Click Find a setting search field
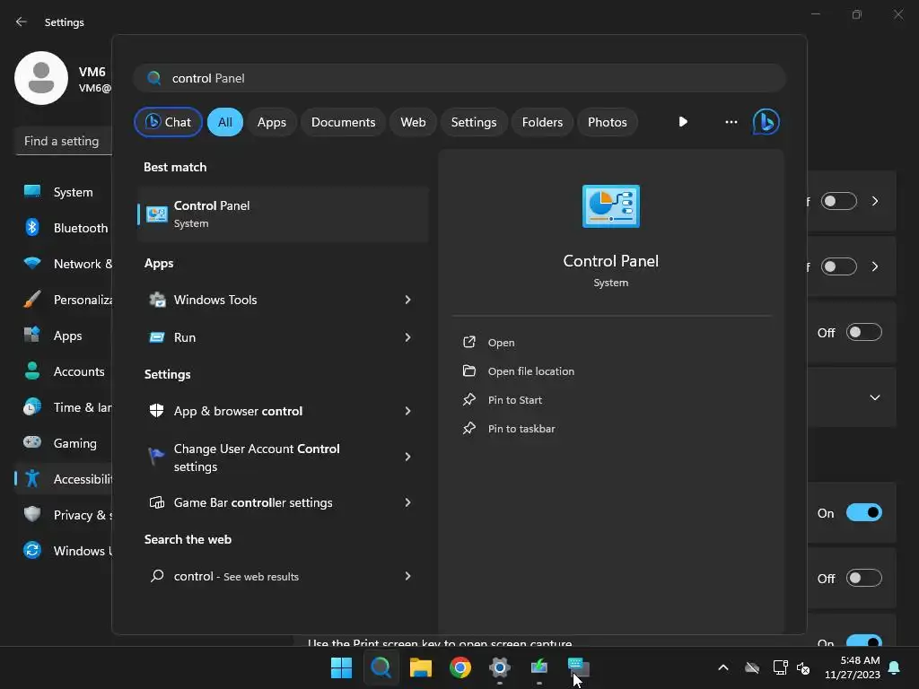 pyautogui.click(x=64, y=141)
